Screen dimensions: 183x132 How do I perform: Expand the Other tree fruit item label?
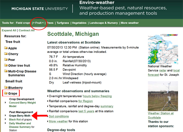pos(19,66)
